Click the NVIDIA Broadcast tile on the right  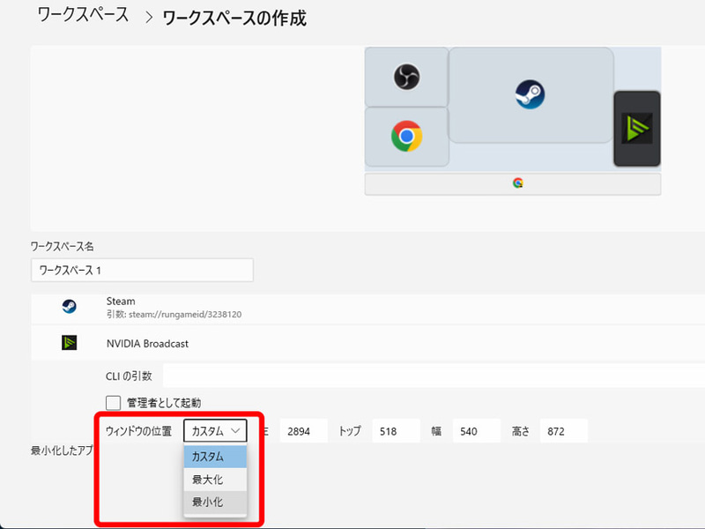[637, 129]
